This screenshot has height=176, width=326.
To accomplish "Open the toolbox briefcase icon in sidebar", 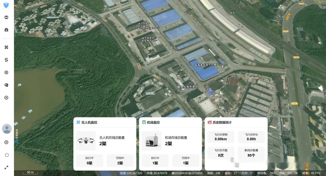I will pyautogui.click(x=6, y=30).
